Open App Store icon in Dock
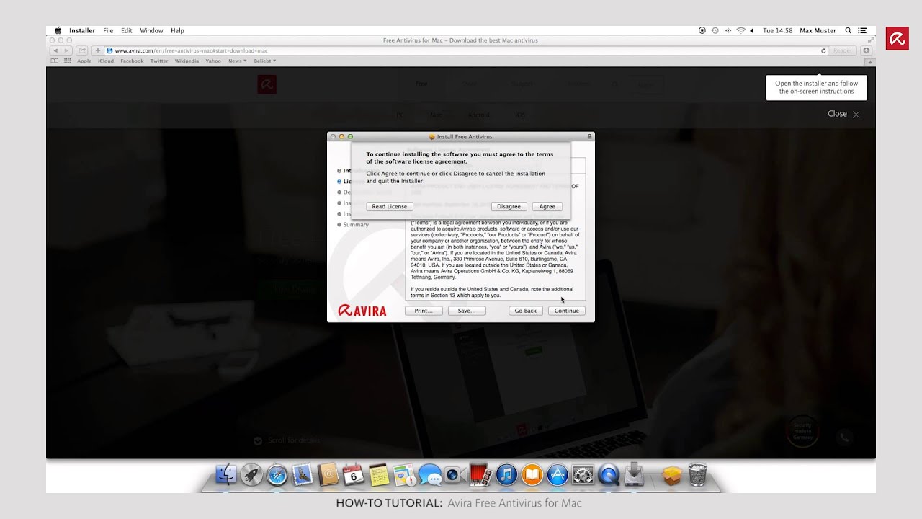922x519 pixels. [x=558, y=474]
